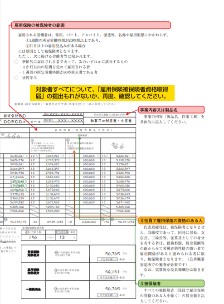The width and height of the screenshot is (224, 304).
Task: Click the 被保険者 table subheader
Action: point(83,135)
